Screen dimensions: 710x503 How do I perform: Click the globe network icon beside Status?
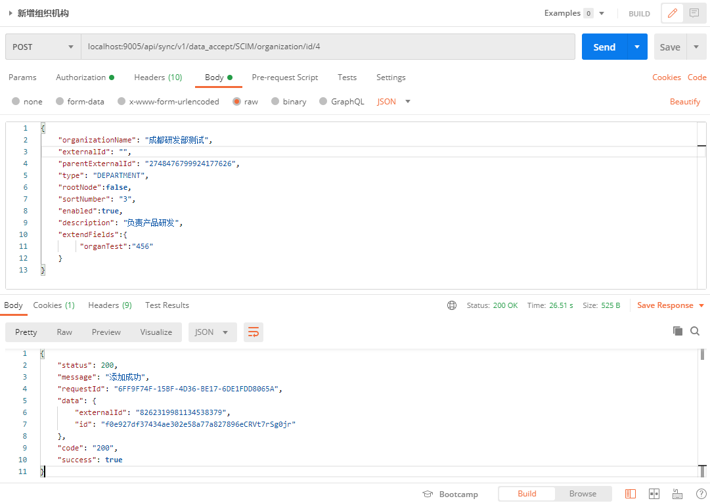coord(452,305)
